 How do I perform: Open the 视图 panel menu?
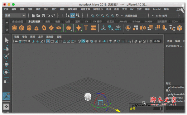(x=17, y=37)
